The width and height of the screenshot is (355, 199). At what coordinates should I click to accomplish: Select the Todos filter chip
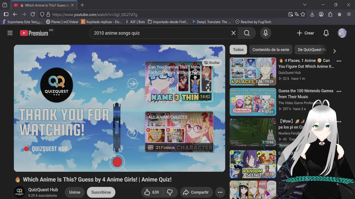pos(238,49)
